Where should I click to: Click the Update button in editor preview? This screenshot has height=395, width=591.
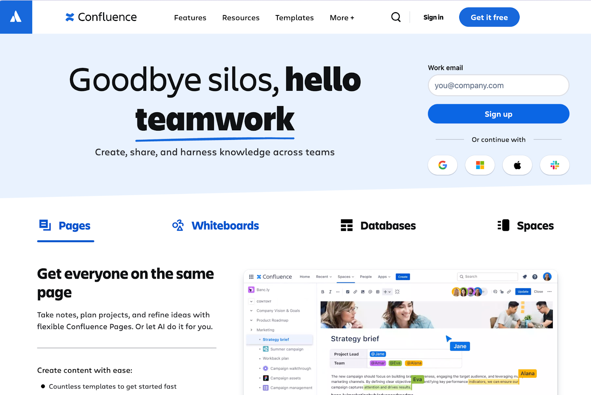pos(523,292)
